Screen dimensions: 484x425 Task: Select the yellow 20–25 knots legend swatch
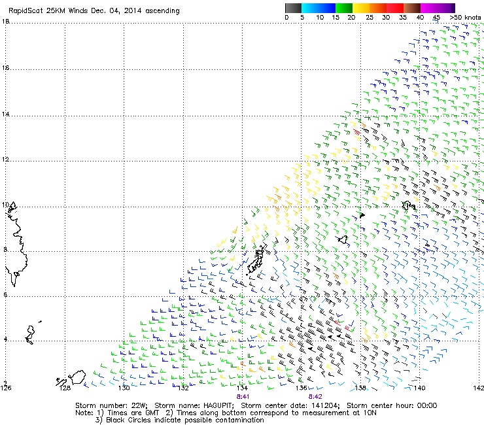pyautogui.click(x=361, y=8)
